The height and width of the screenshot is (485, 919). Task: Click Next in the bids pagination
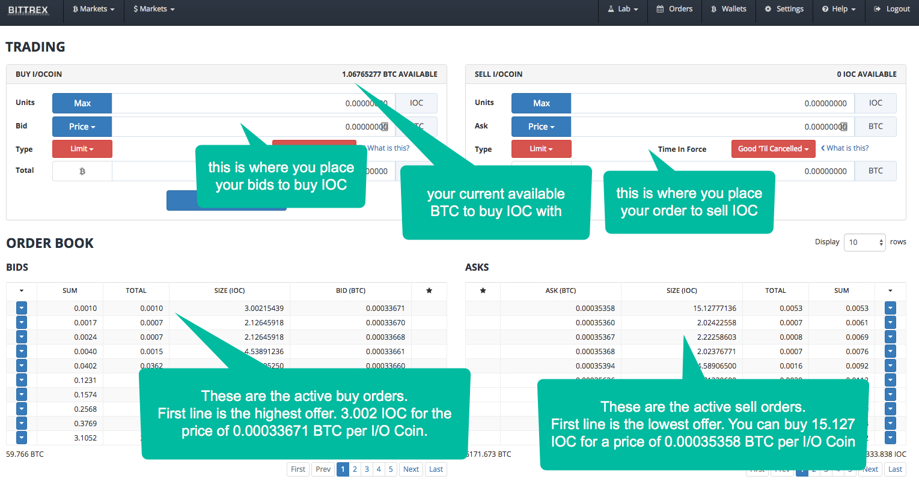[x=411, y=469]
